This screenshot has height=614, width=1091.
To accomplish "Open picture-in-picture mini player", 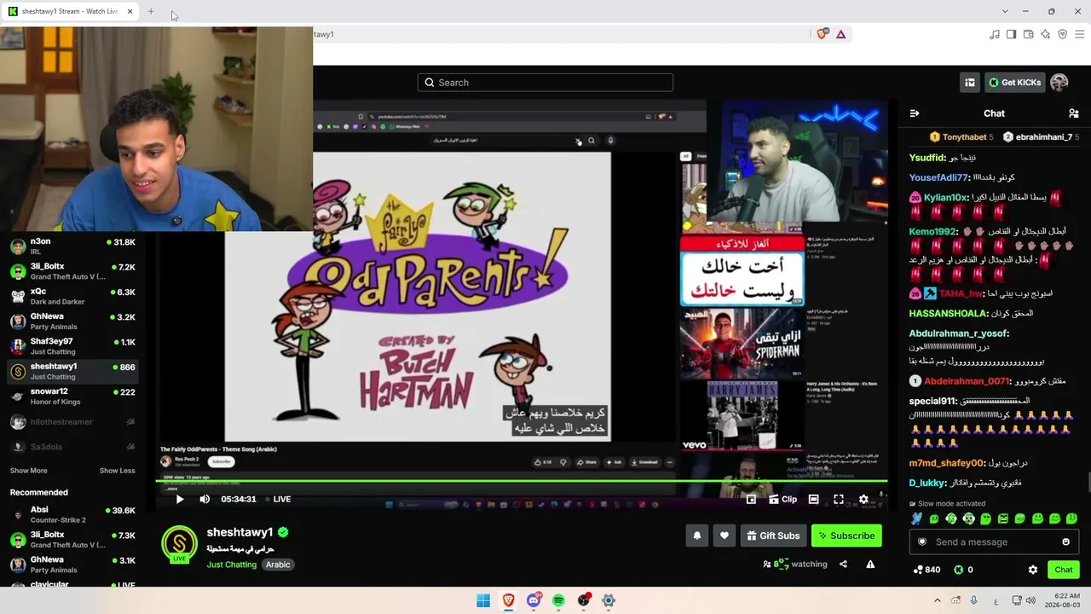I will [751, 499].
